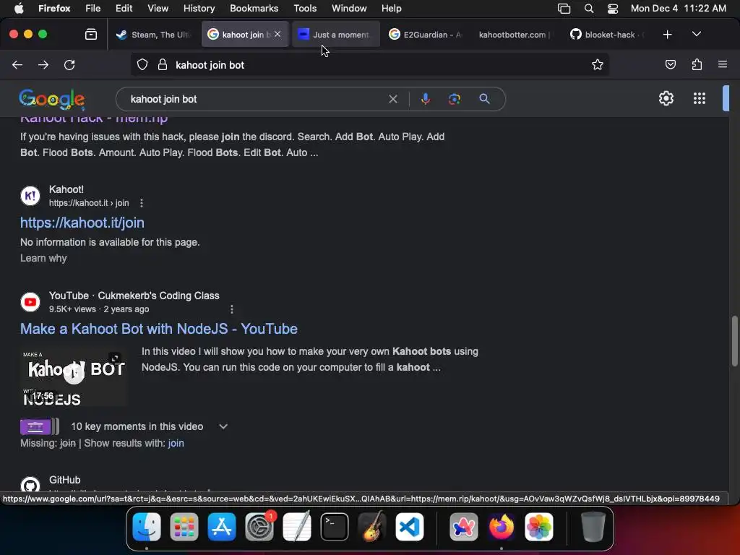Open Google Lens image search
Screen dimensions: 740x555
click(455, 99)
